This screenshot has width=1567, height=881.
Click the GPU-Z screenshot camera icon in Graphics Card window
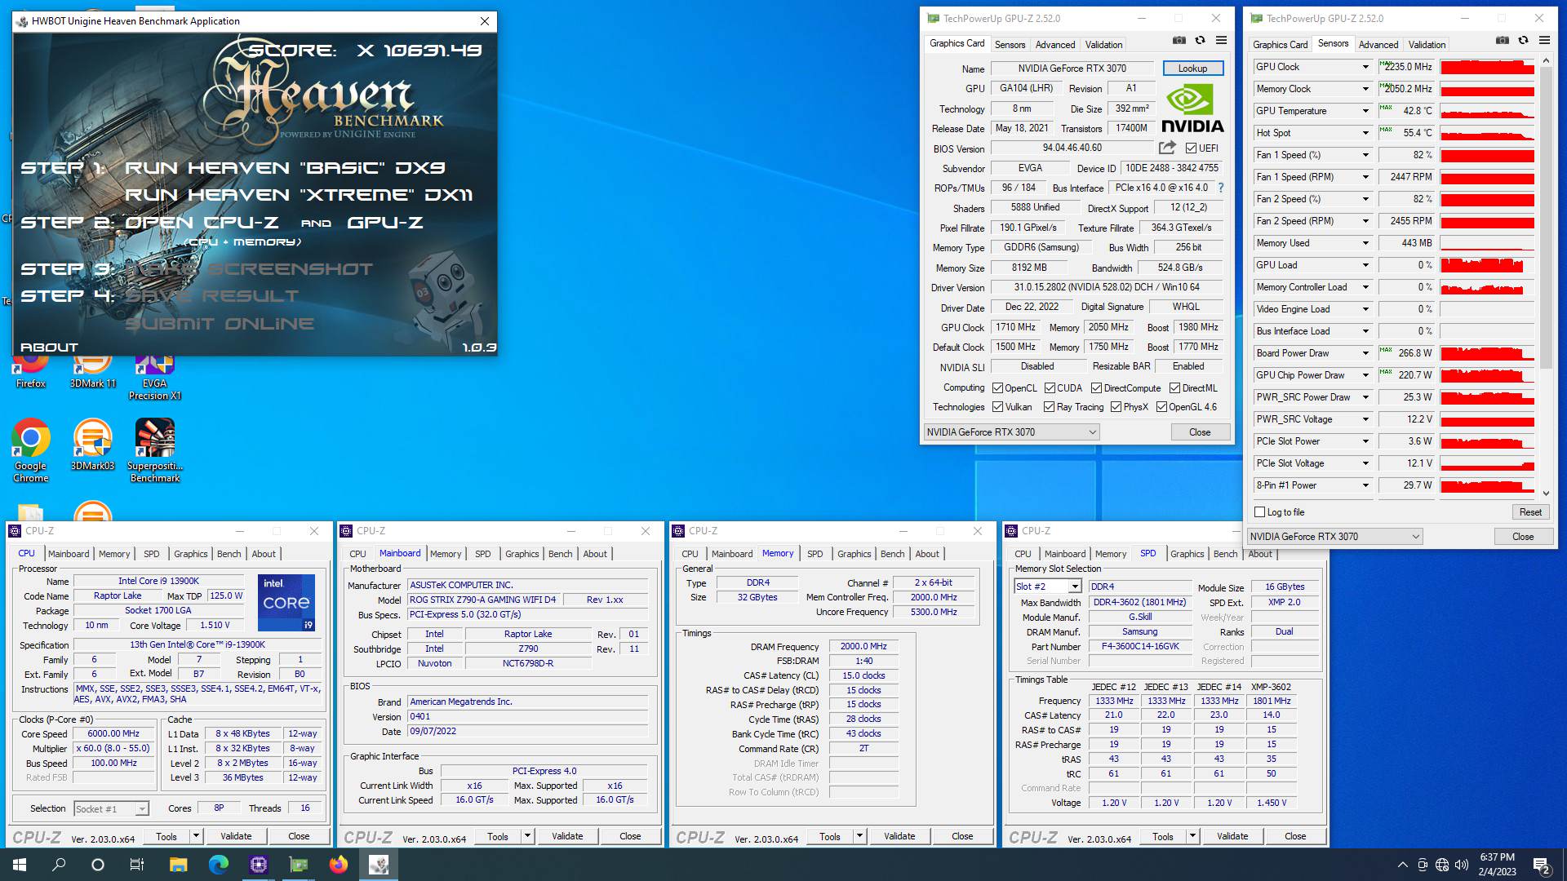1179,40
